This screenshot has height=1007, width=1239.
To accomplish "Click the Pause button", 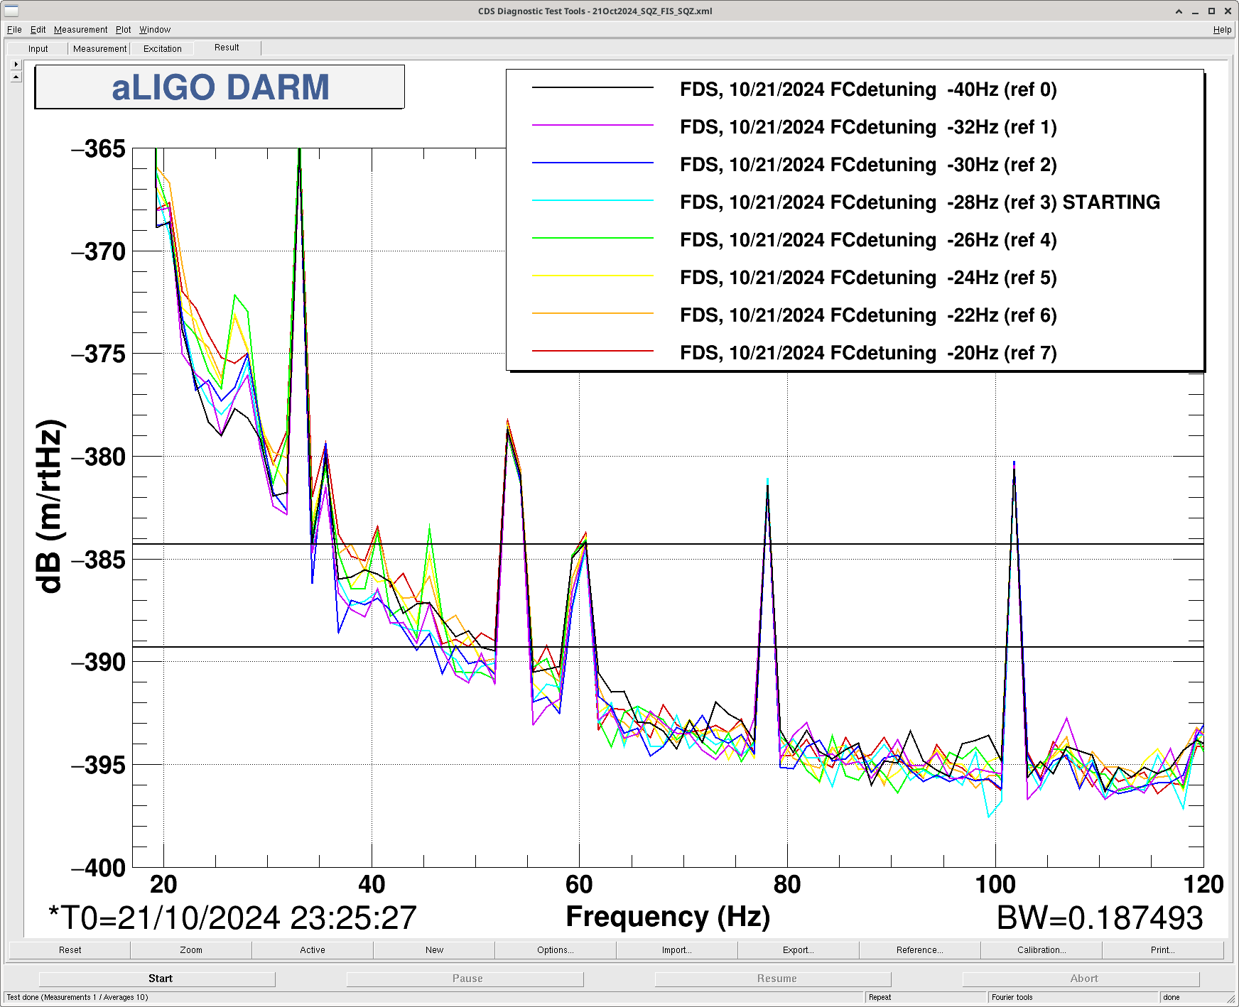I will 465,979.
